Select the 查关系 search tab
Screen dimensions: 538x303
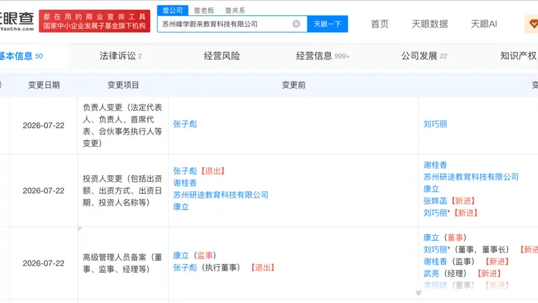235,10
